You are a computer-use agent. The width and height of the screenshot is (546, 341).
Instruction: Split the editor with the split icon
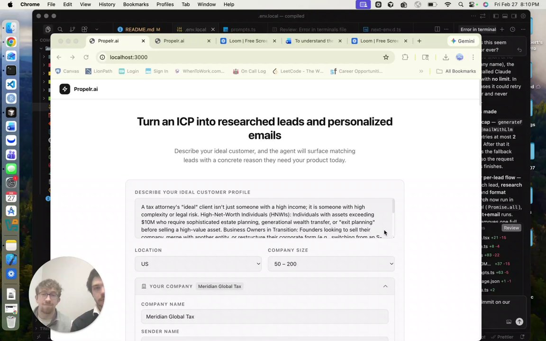(x=437, y=29)
